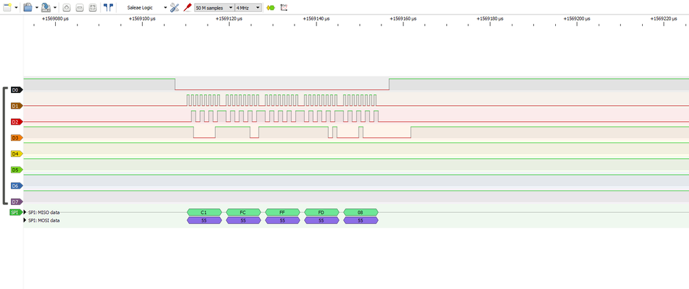The image size is (689, 289).
Task: Click the New session icon
Action: click(8, 8)
